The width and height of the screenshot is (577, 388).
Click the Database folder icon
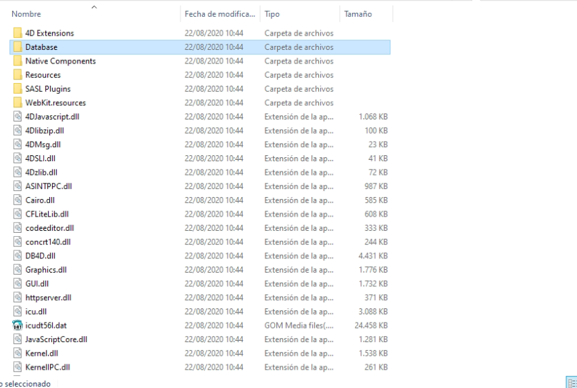click(x=18, y=47)
